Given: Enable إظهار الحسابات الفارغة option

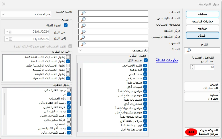Looking at the screenshot, I should (x=68, y=74).
